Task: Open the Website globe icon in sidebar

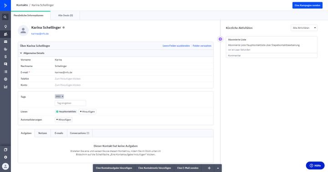Action: coord(5,79)
